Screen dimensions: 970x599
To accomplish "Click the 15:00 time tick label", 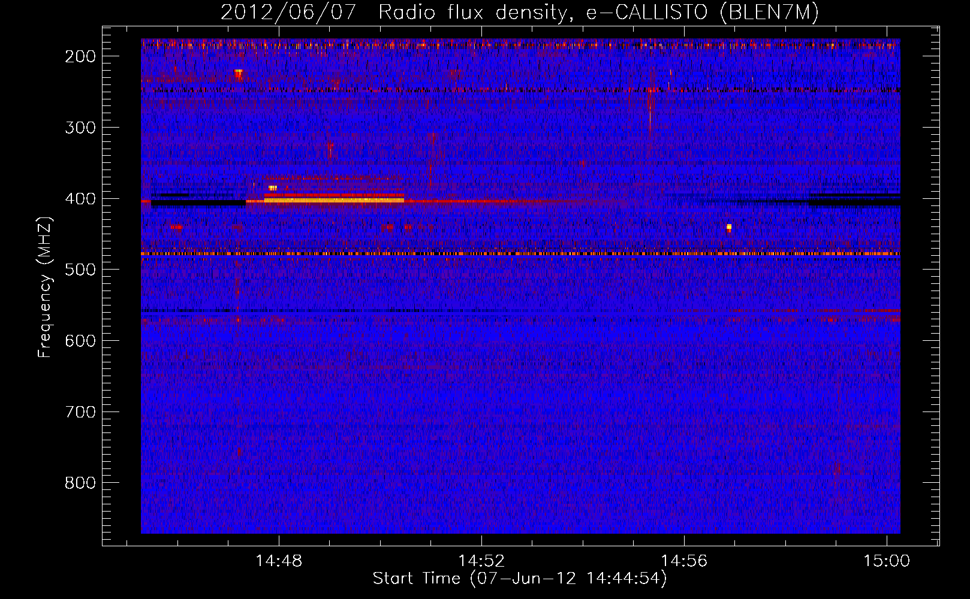I will 887,561.
